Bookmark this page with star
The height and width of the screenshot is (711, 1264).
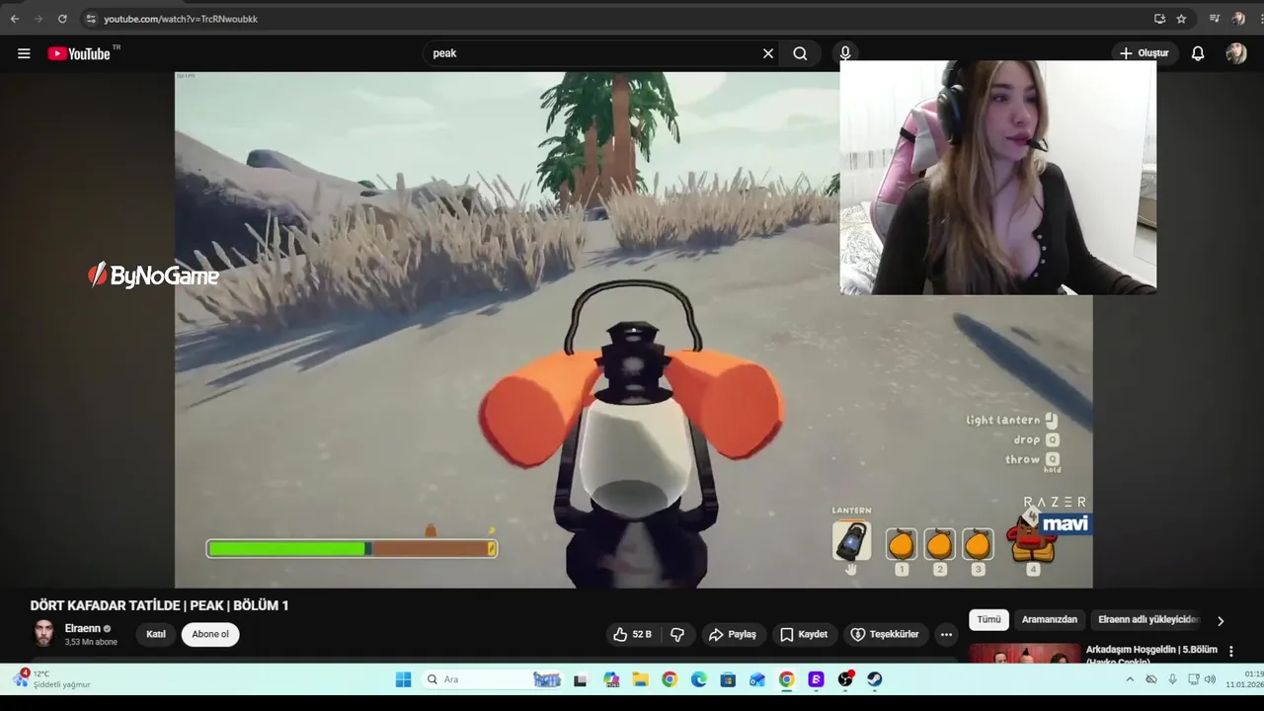[x=1181, y=19]
